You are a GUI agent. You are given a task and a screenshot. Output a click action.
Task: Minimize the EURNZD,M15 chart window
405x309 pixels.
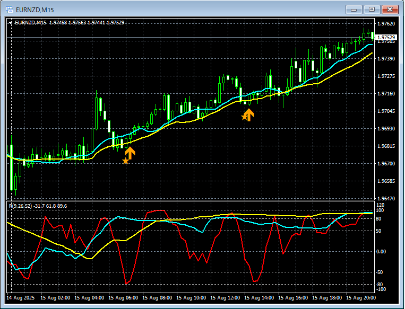(x=354, y=10)
